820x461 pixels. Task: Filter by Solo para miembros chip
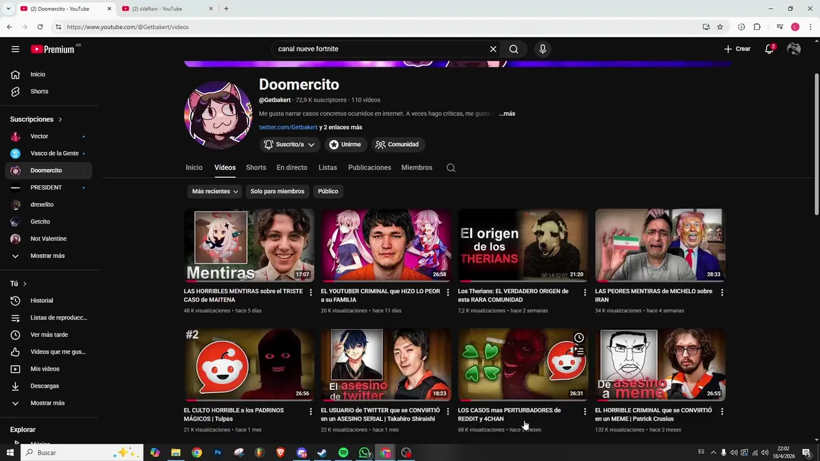pyautogui.click(x=277, y=191)
